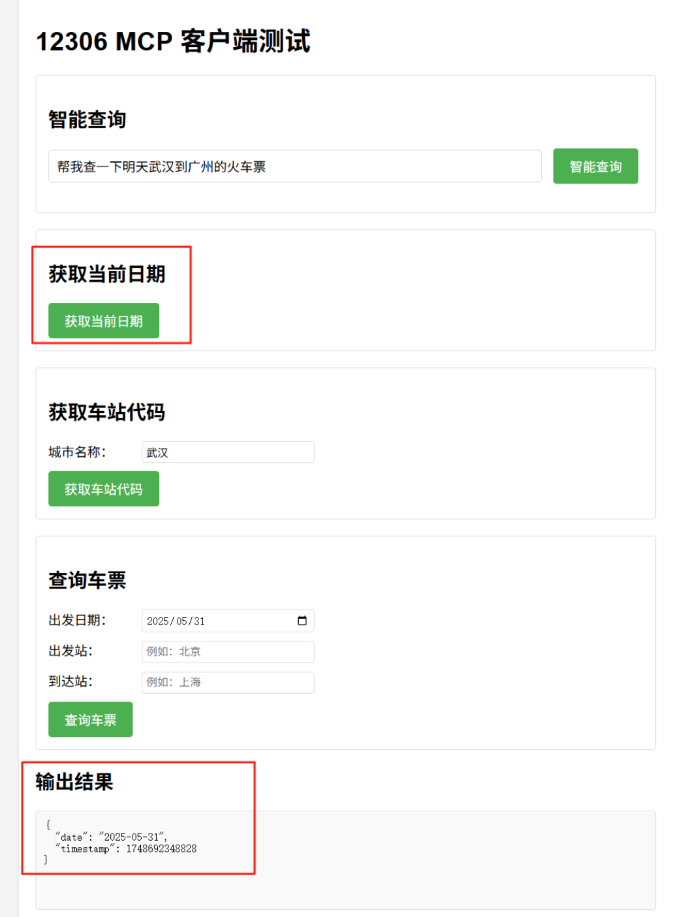Viewport: 699px width, 917px height.
Task: Click the timestamp 1748692348828 output line
Action: [126, 848]
